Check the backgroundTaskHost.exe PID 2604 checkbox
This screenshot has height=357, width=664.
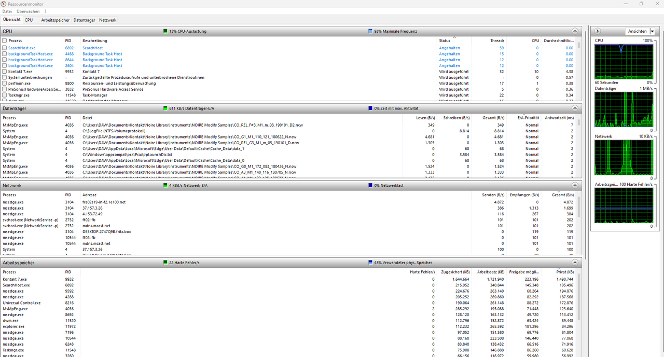pyautogui.click(x=5, y=66)
